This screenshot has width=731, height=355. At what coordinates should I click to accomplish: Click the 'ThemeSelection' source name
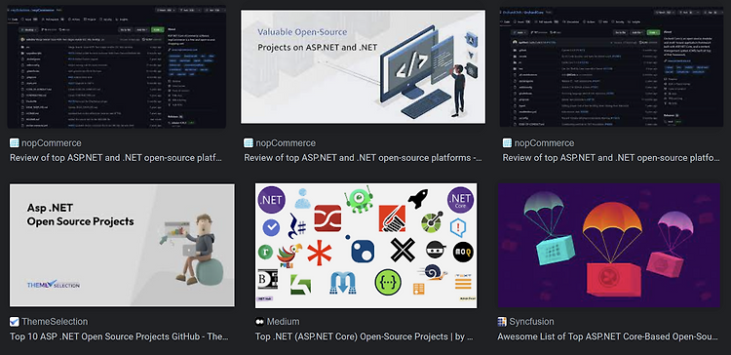tap(55, 322)
